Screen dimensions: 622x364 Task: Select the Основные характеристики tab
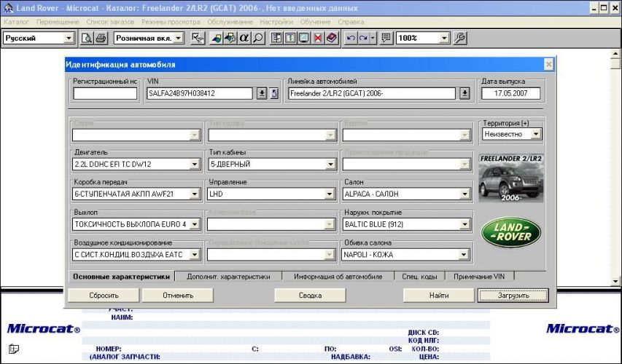(121, 277)
